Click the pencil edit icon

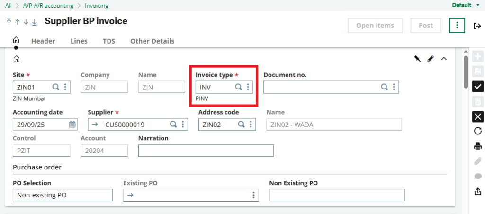pyautogui.click(x=431, y=58)
